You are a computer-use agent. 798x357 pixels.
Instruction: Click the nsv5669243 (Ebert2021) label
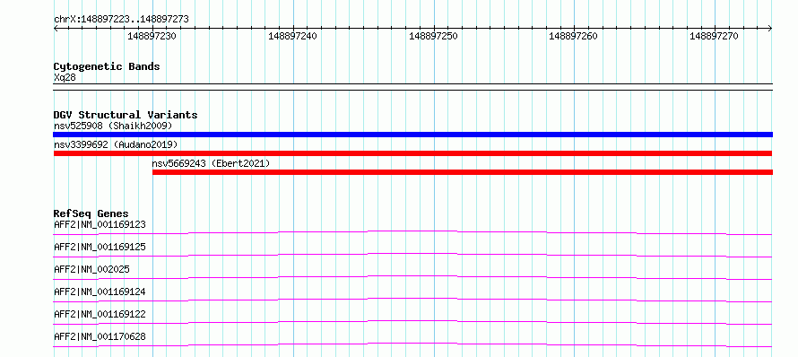tap(211, 163)
